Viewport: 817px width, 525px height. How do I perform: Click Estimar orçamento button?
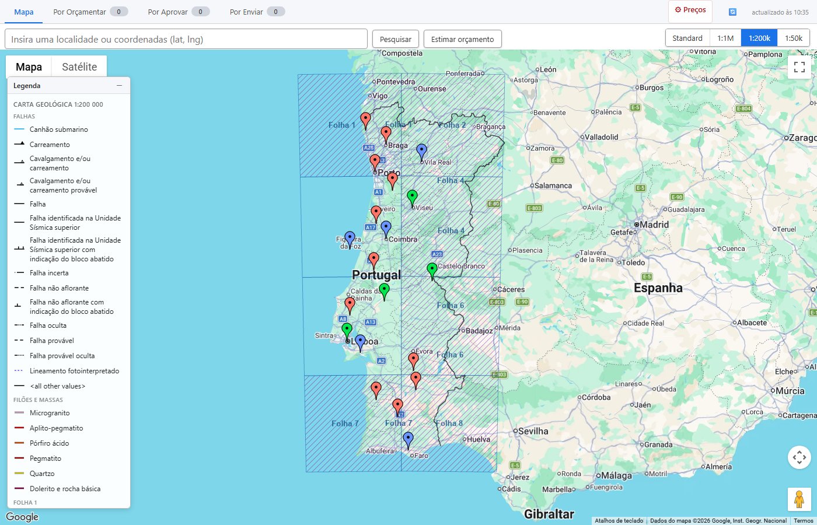[463, 39]
